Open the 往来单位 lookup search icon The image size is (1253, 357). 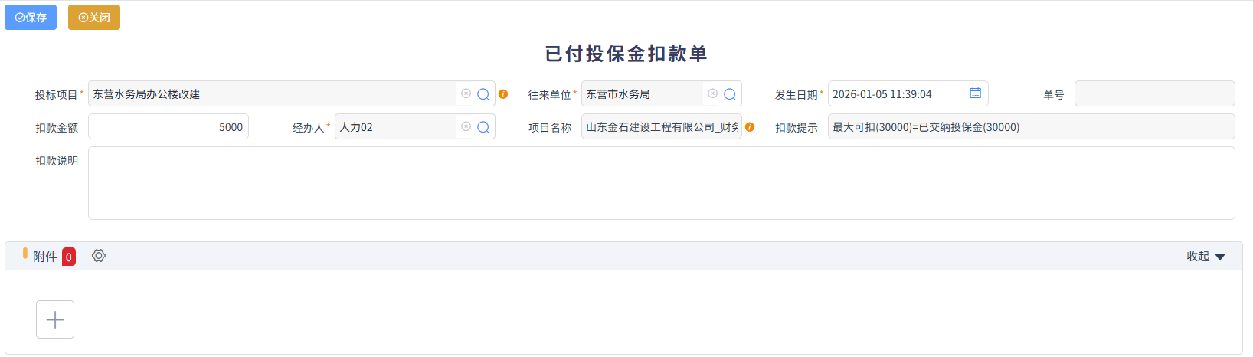[x=730, y=94]
